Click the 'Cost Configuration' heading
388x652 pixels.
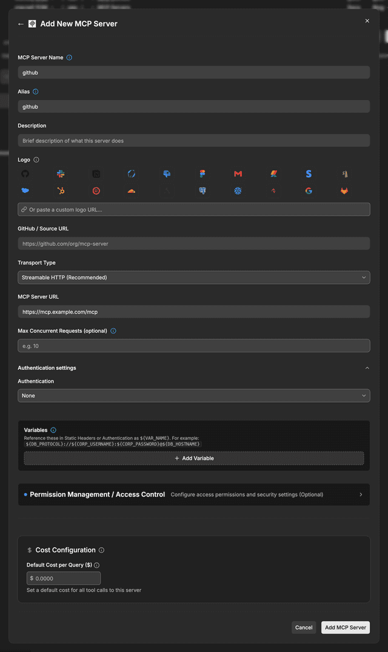click(65, 550)
